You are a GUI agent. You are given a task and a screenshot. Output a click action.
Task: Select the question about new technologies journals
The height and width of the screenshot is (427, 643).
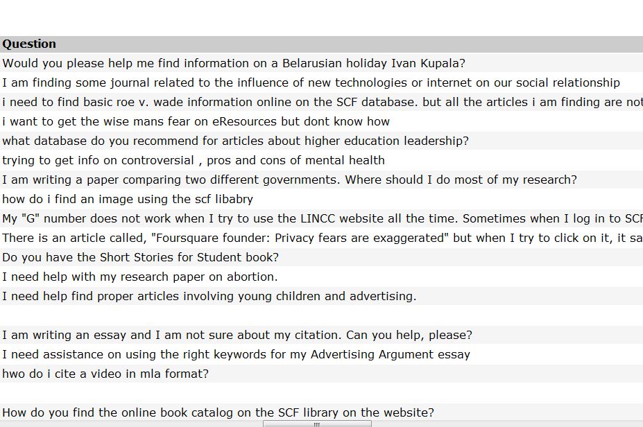(311, 83)
